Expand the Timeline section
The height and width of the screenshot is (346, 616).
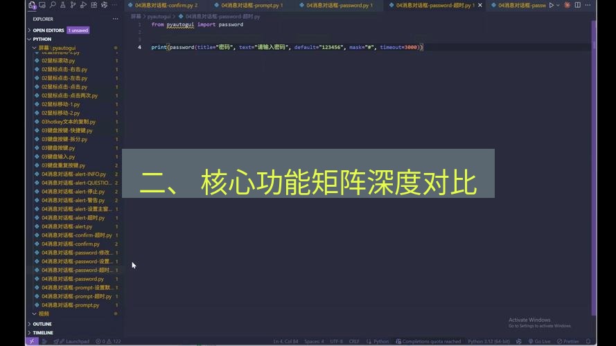click(43, 333)
